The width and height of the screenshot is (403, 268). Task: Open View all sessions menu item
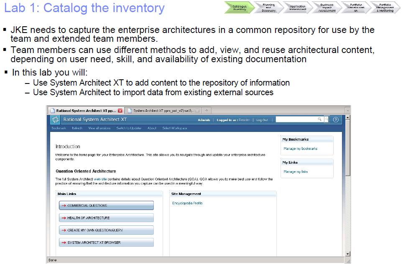(99, 128)
